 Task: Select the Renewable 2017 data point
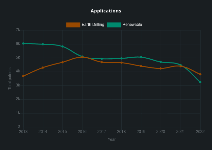coord(102,59)
